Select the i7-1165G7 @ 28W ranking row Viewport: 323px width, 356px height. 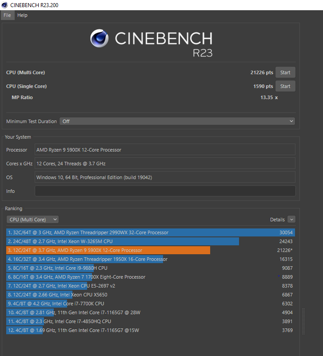point(151,312)
